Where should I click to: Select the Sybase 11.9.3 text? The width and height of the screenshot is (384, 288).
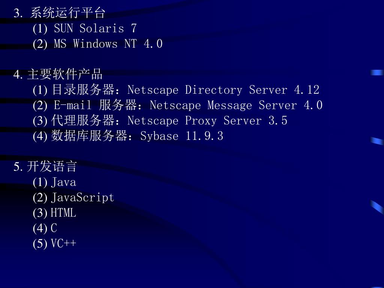pos(182,136)
